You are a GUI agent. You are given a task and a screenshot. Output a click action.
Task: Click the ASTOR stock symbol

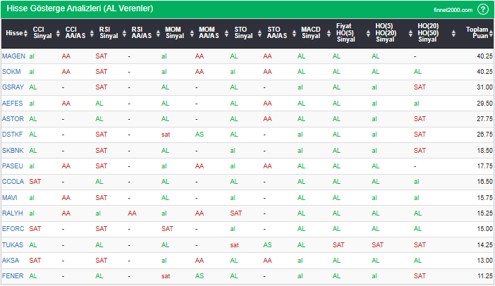pyautogui.click(x=13, y=118)
